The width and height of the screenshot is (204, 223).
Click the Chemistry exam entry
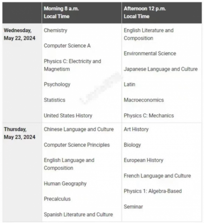click(56, 30)
